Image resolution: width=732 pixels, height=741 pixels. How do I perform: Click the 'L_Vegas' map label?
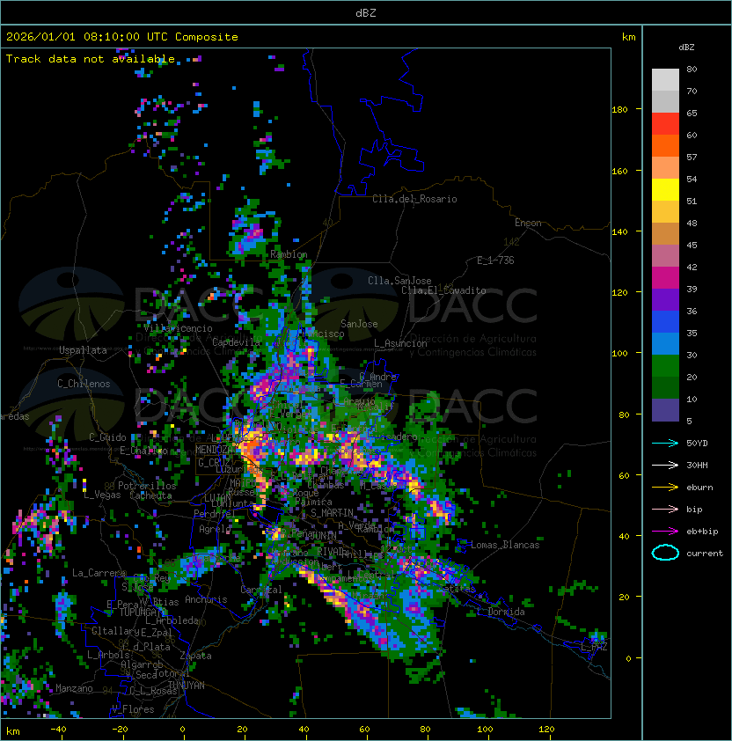click(102, 495)
